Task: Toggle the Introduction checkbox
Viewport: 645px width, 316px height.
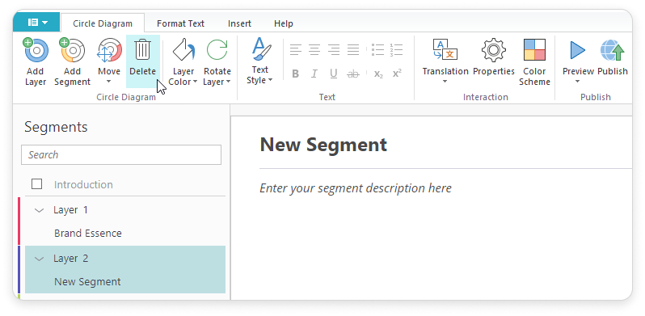Action: pyautogui.click(x=36, y=184)
